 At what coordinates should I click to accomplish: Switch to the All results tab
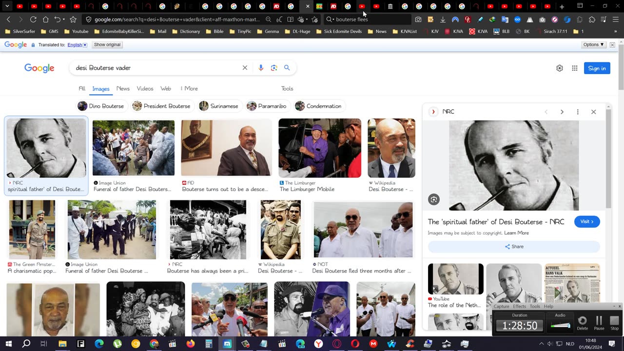pyautogui.click(x=82, y=89)
